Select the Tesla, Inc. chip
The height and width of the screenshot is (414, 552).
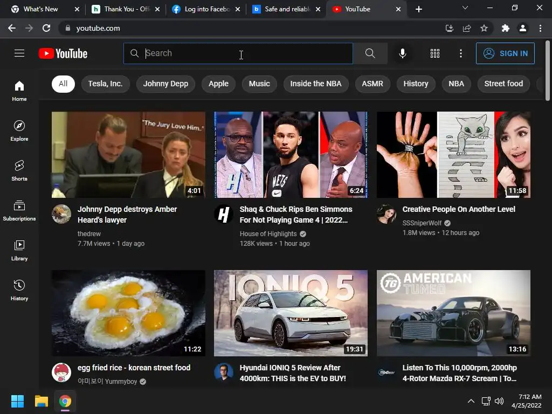105,84
